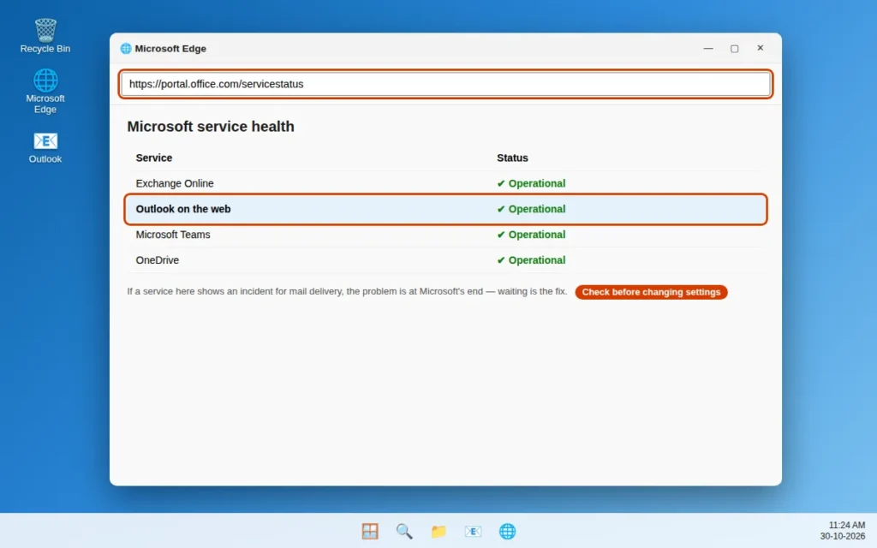Open taskbar Search magnifier

point(404,531)
